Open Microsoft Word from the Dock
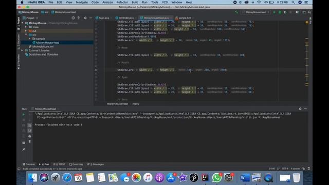 (x=245, y=178)
